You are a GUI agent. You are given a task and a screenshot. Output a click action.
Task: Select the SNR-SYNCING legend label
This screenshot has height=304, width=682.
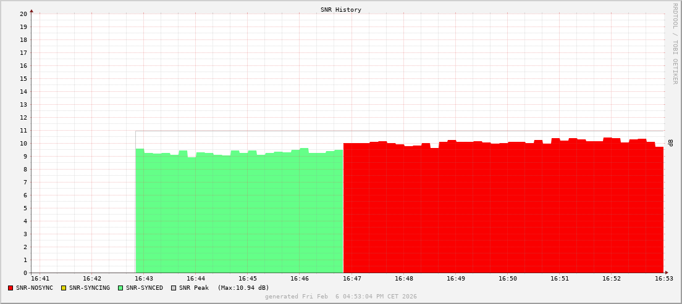click(89, 288)
